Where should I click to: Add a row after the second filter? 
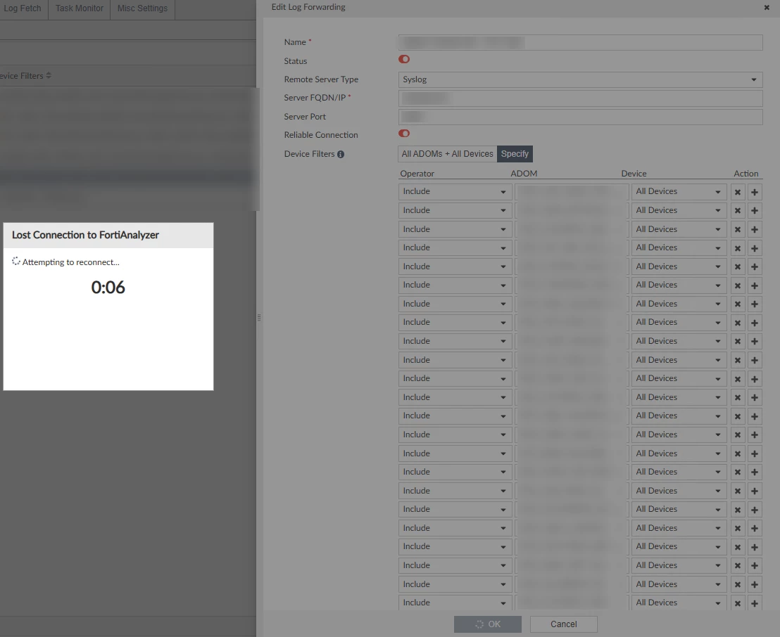[x=755, y=211]
